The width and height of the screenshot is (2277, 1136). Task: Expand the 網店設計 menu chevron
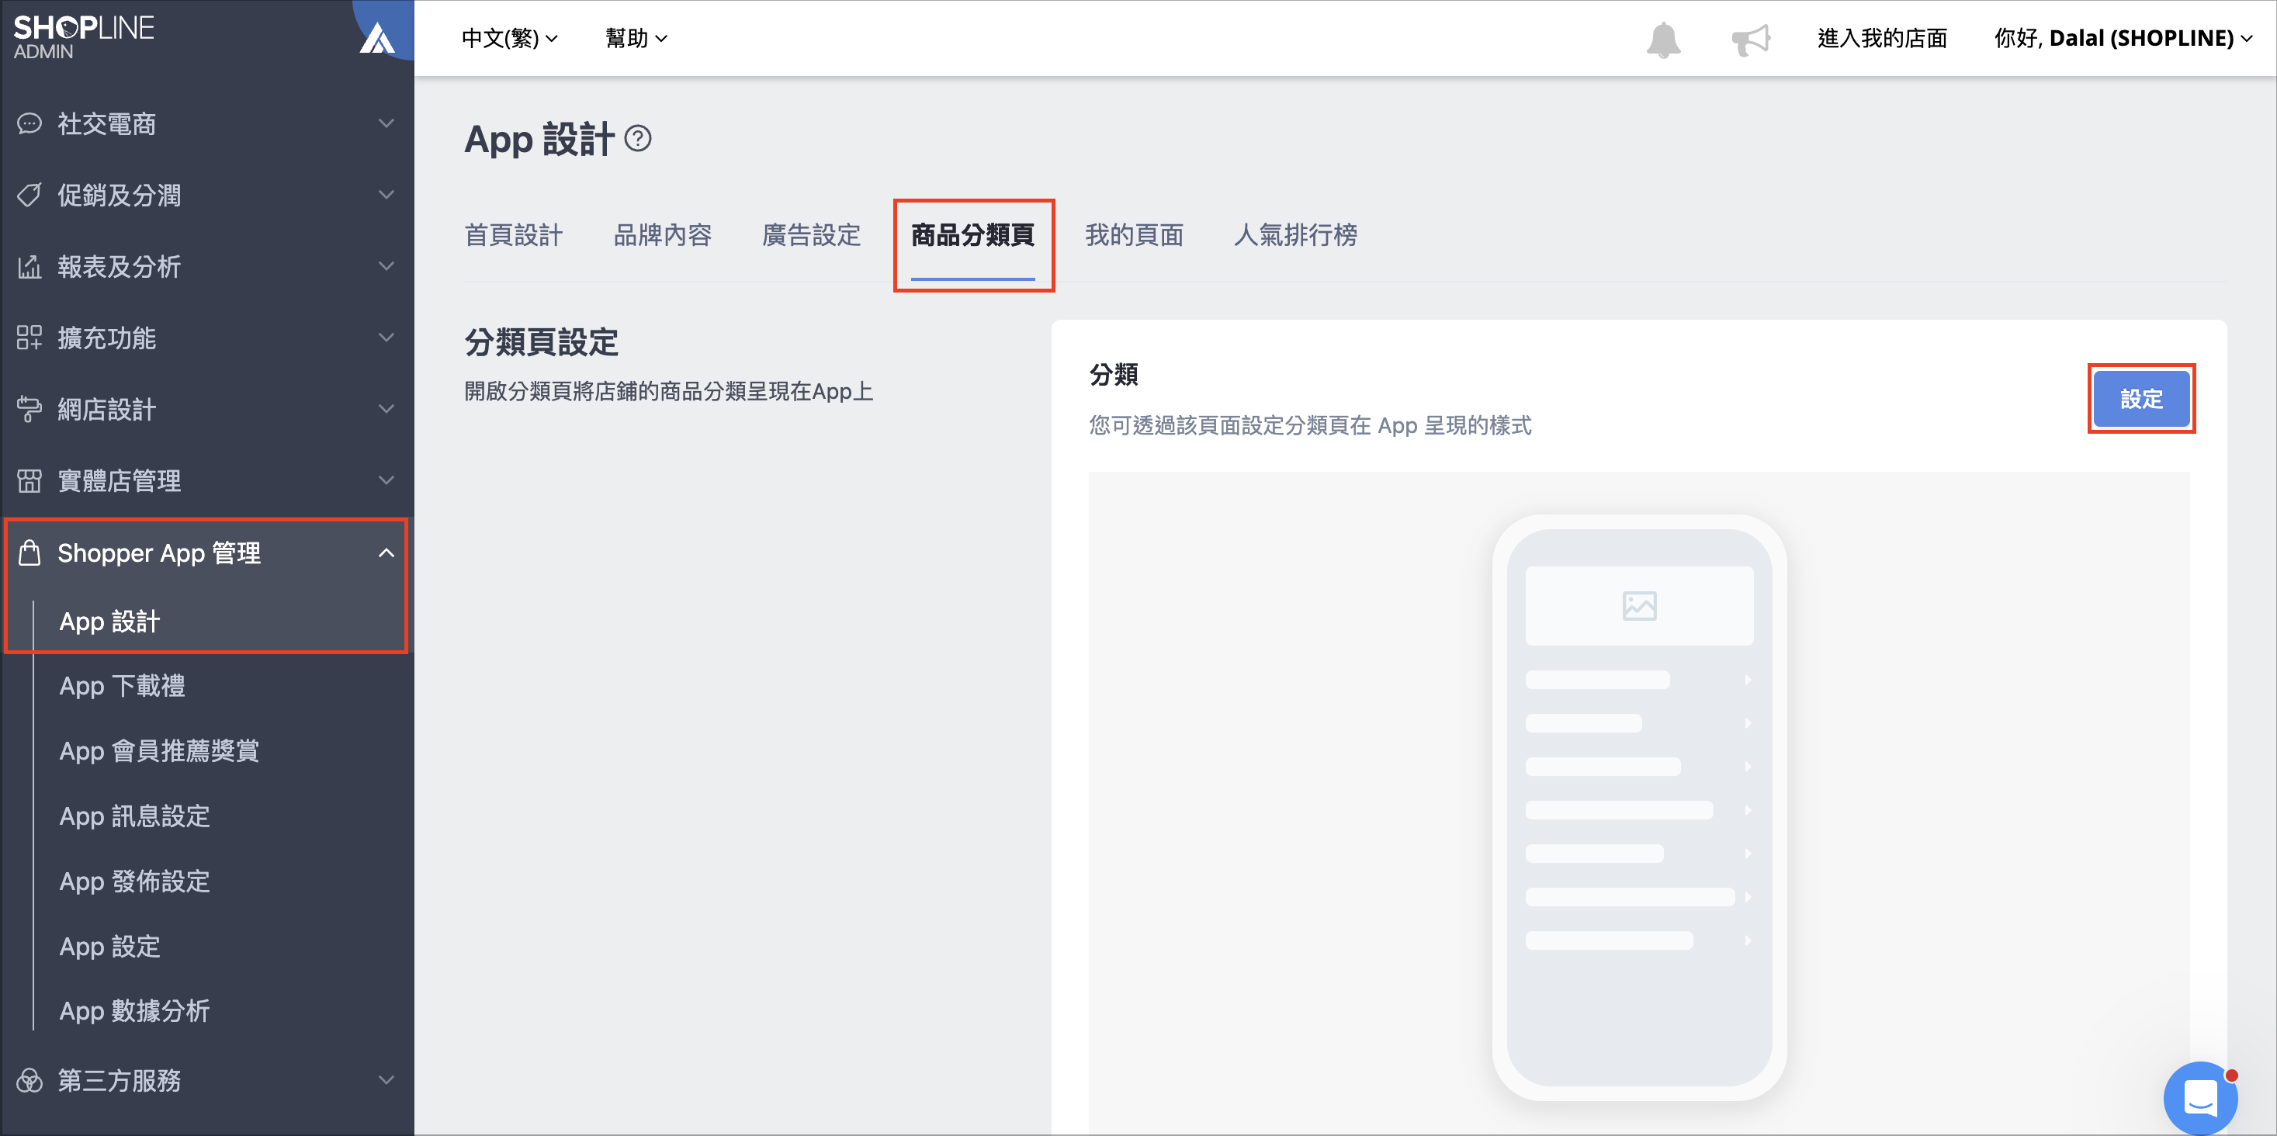pos(386,409)
